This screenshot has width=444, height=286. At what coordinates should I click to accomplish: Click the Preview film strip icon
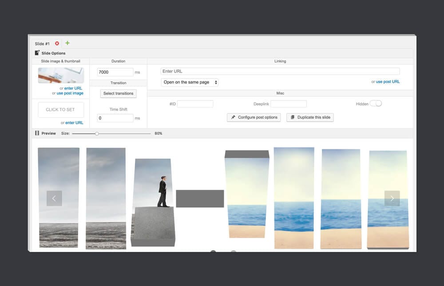tap(37, 133)
